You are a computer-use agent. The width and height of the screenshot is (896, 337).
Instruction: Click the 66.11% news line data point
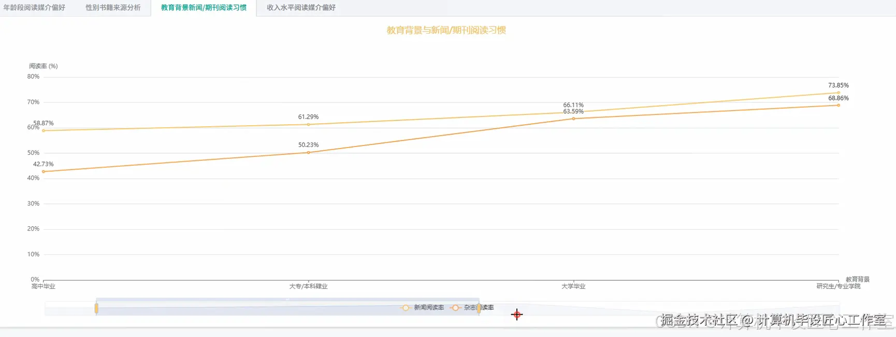[573, 112]
